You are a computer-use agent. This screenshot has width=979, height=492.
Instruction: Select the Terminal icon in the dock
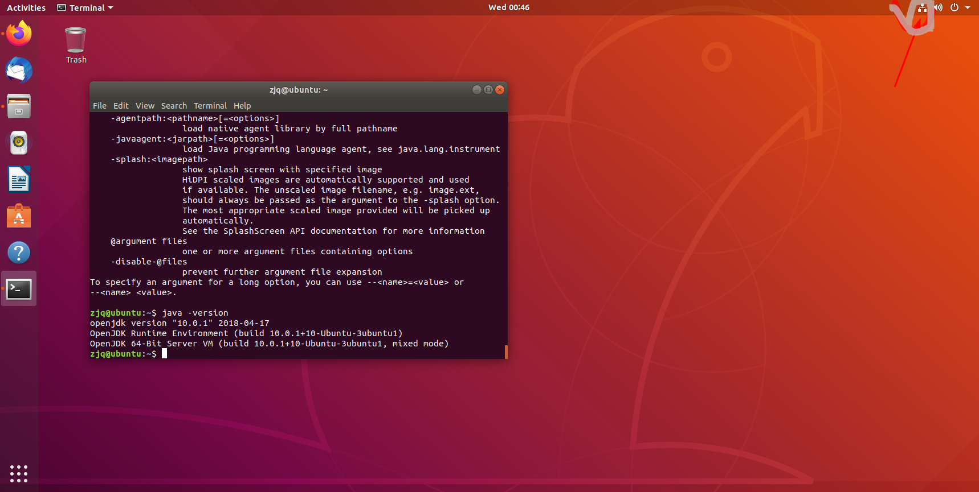(19, 289)
